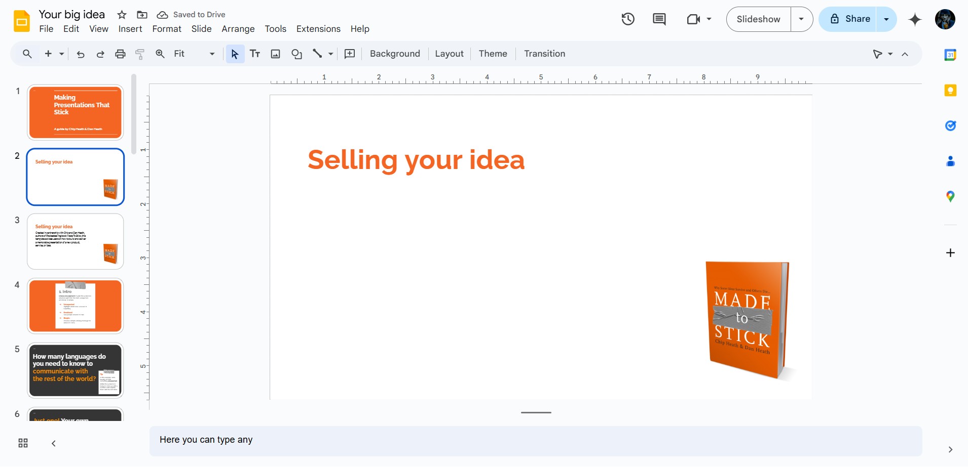Star the presentation title
This screenshot has width=968, height=467.
tap(122, 15)
